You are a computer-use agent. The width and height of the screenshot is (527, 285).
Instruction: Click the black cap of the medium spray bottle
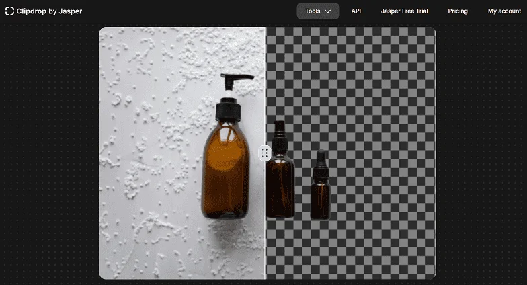pyautogui.click(x=279, y=131)
